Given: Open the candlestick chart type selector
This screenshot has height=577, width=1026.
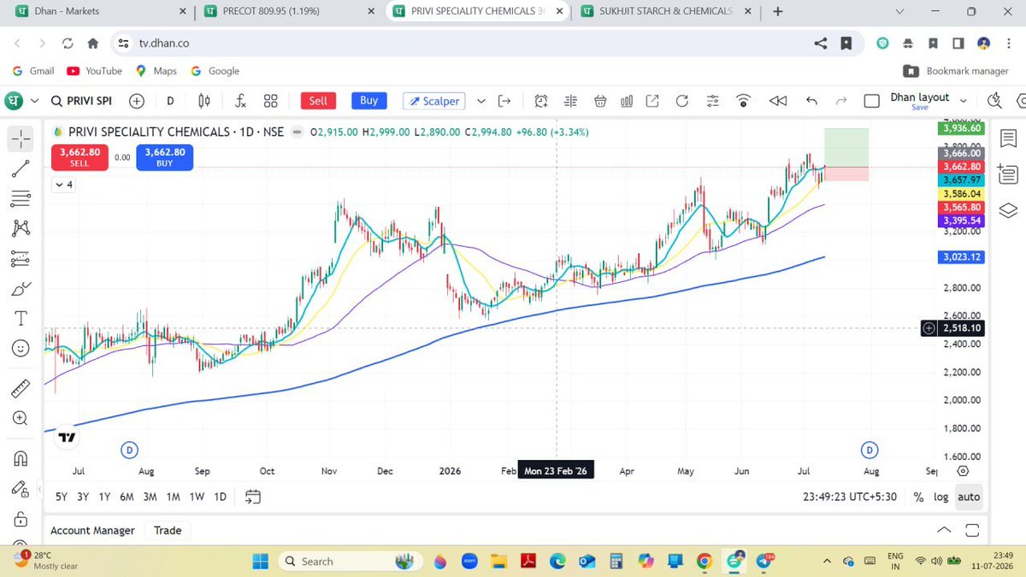Looking at the screenshot, I should pos(204,101).
